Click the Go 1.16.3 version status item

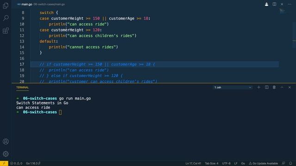pos(33,163)
